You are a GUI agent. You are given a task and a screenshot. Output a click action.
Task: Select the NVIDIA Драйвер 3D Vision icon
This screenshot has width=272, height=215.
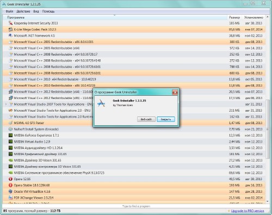coord(10,161)
